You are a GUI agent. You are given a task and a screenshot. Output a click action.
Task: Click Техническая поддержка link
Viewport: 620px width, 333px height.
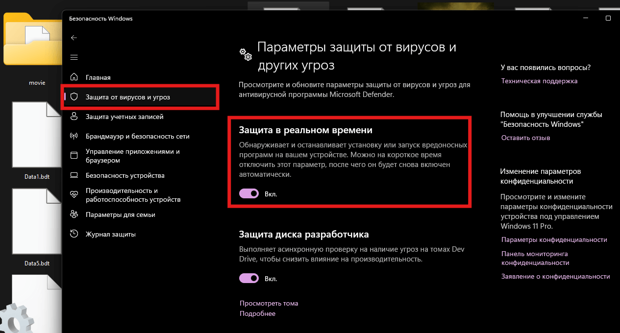tap(539, 81)
